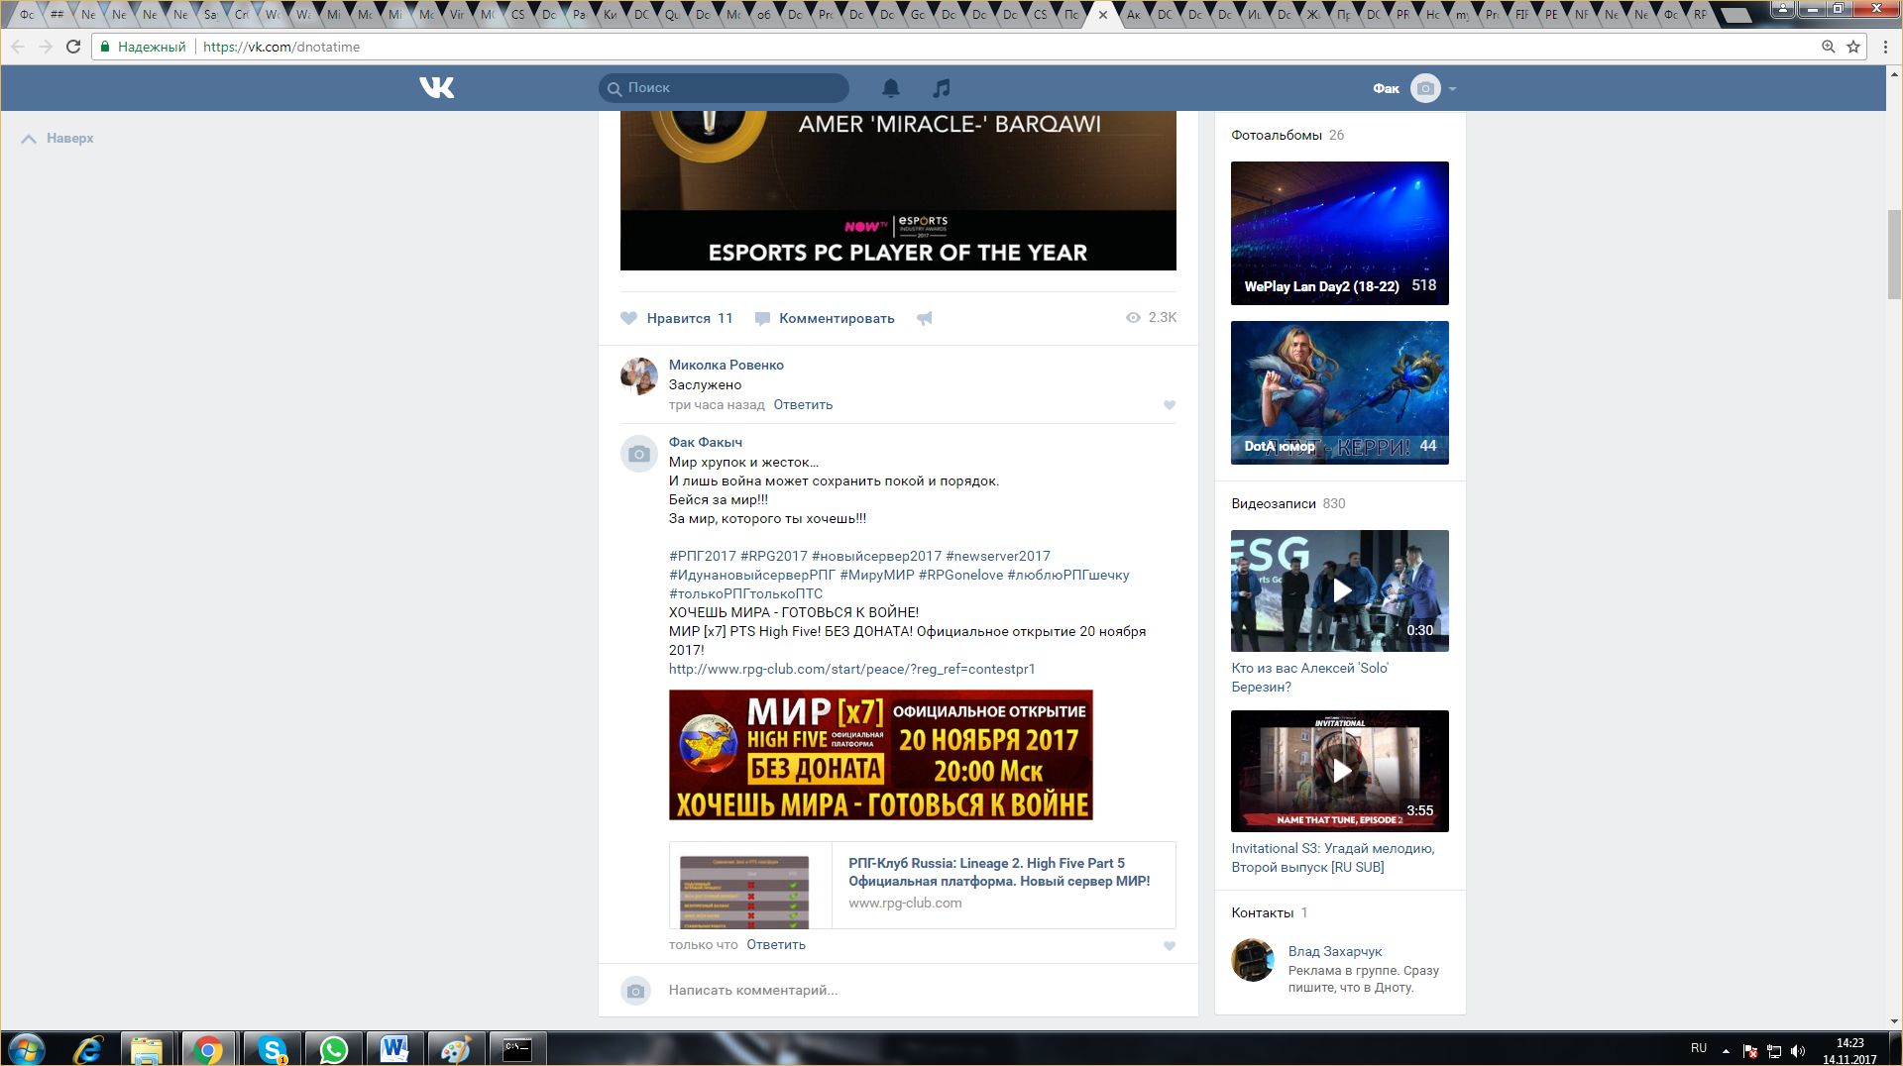The image size is (1903, 1066).
Task: Click Ответить under Миколка Ровенко's comment
Action: click(803, 404)
